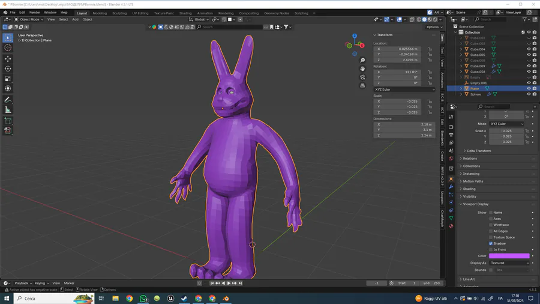This screenshot has width=540, height=304.
Task: Hide Cube.004 with its eye icon
Action: point(529,49)
